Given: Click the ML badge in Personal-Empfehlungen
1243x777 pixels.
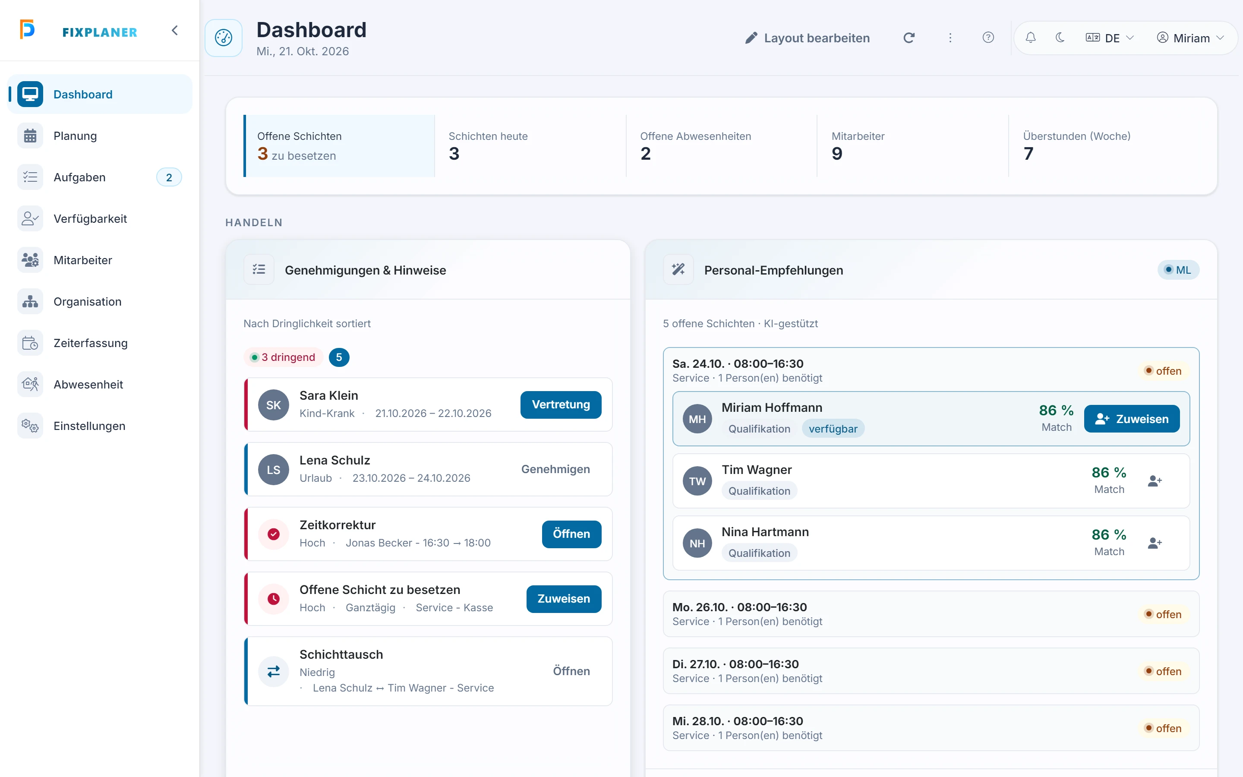Looking at the screenshot, I should point(1178,270).
